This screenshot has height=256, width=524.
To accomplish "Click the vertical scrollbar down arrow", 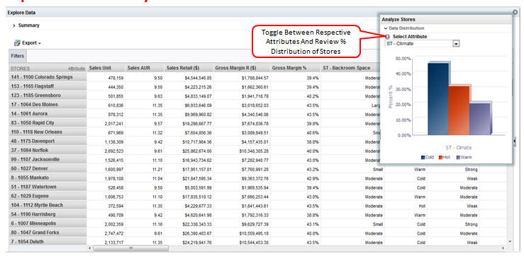I will 510,241.
